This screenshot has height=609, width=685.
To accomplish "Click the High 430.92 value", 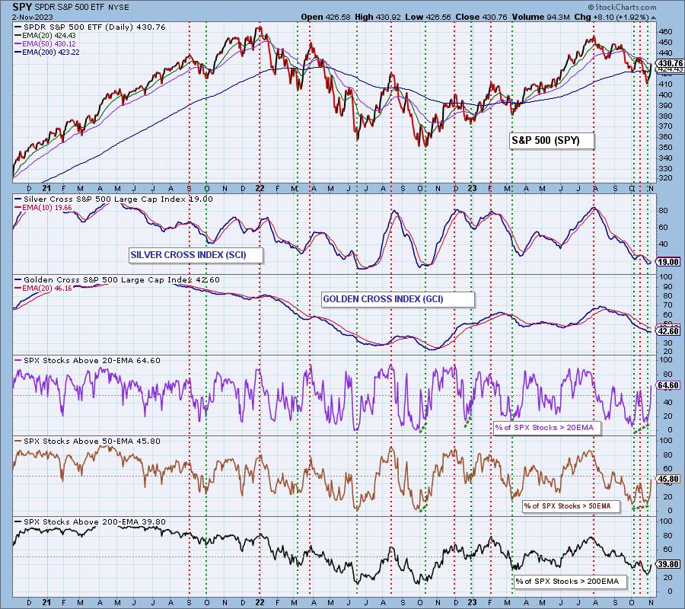I will pyautogui.click(x=378, y=17).
